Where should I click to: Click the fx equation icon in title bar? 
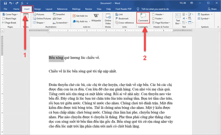coord(22,3)
